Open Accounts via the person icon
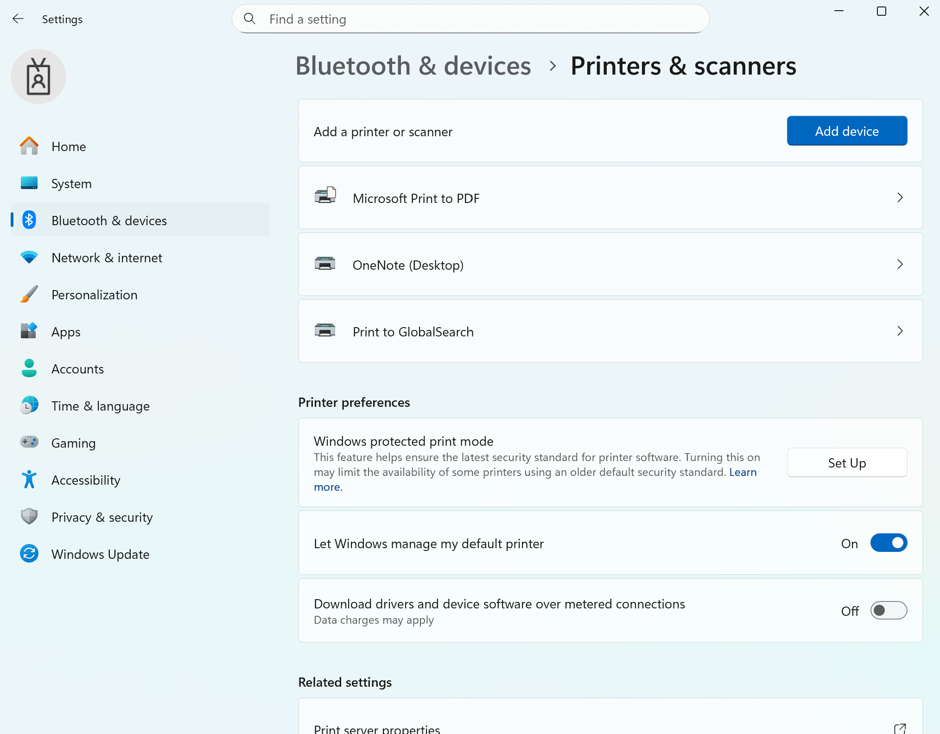This screenshot has height=734, width=940. (29, 368)
